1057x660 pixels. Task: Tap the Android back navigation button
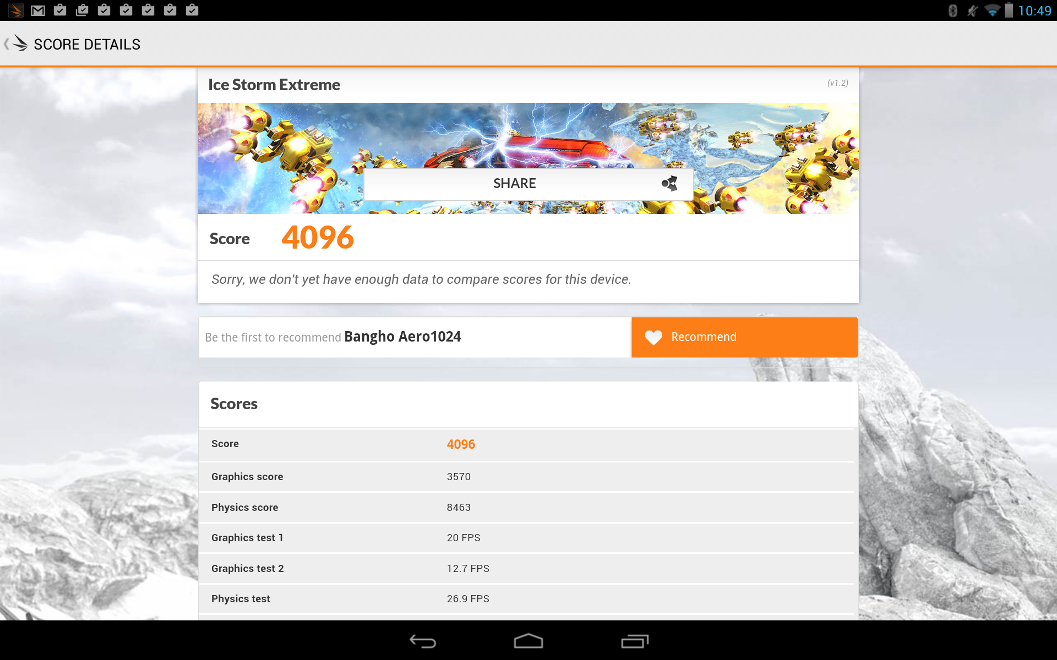click(422, 641)
